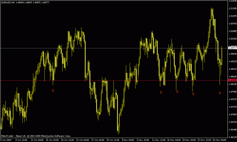This screenshot has height=142, width=237.
Task: Click the 1.50455 price axis label
Action: click(233, 31)
